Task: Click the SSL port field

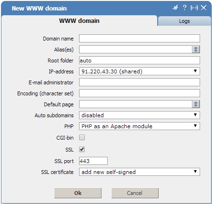Action: click(93, 161)
